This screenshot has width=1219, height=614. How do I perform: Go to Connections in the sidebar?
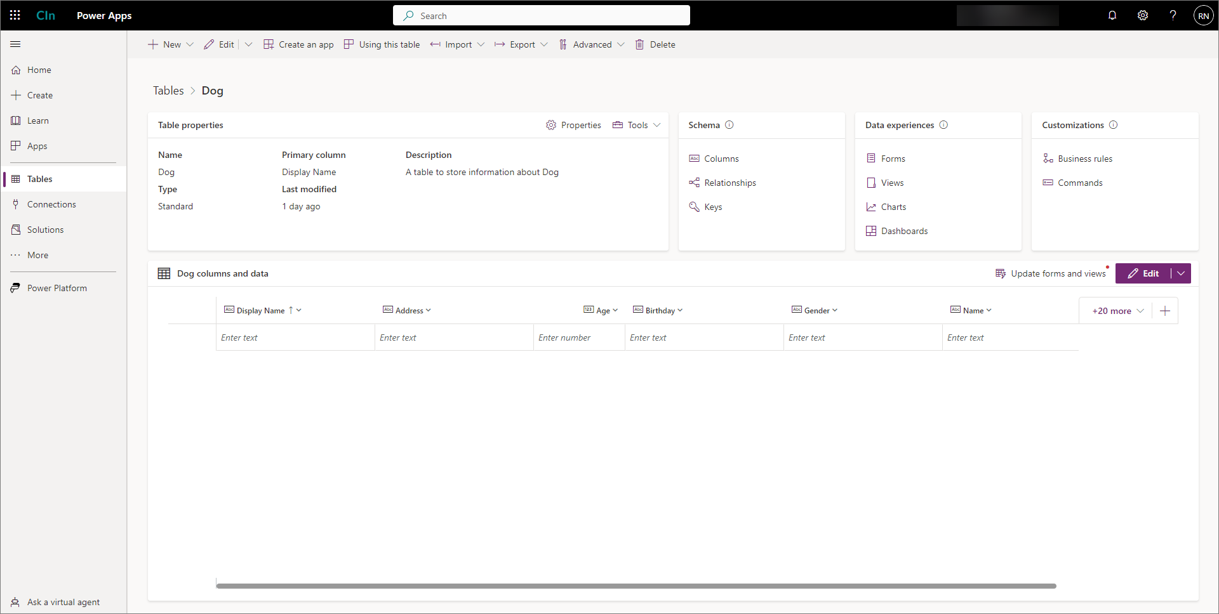pyautogui.click(x=51, y=204)
